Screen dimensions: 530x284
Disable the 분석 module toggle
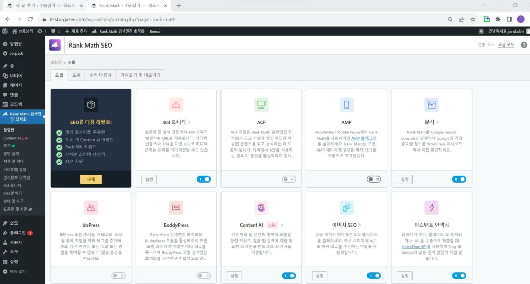tap(459, 180)
